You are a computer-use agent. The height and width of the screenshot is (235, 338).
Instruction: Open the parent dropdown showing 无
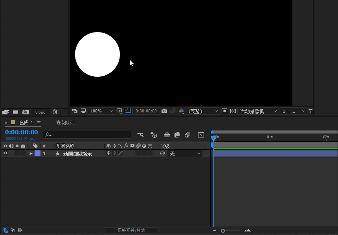(185, 154)
